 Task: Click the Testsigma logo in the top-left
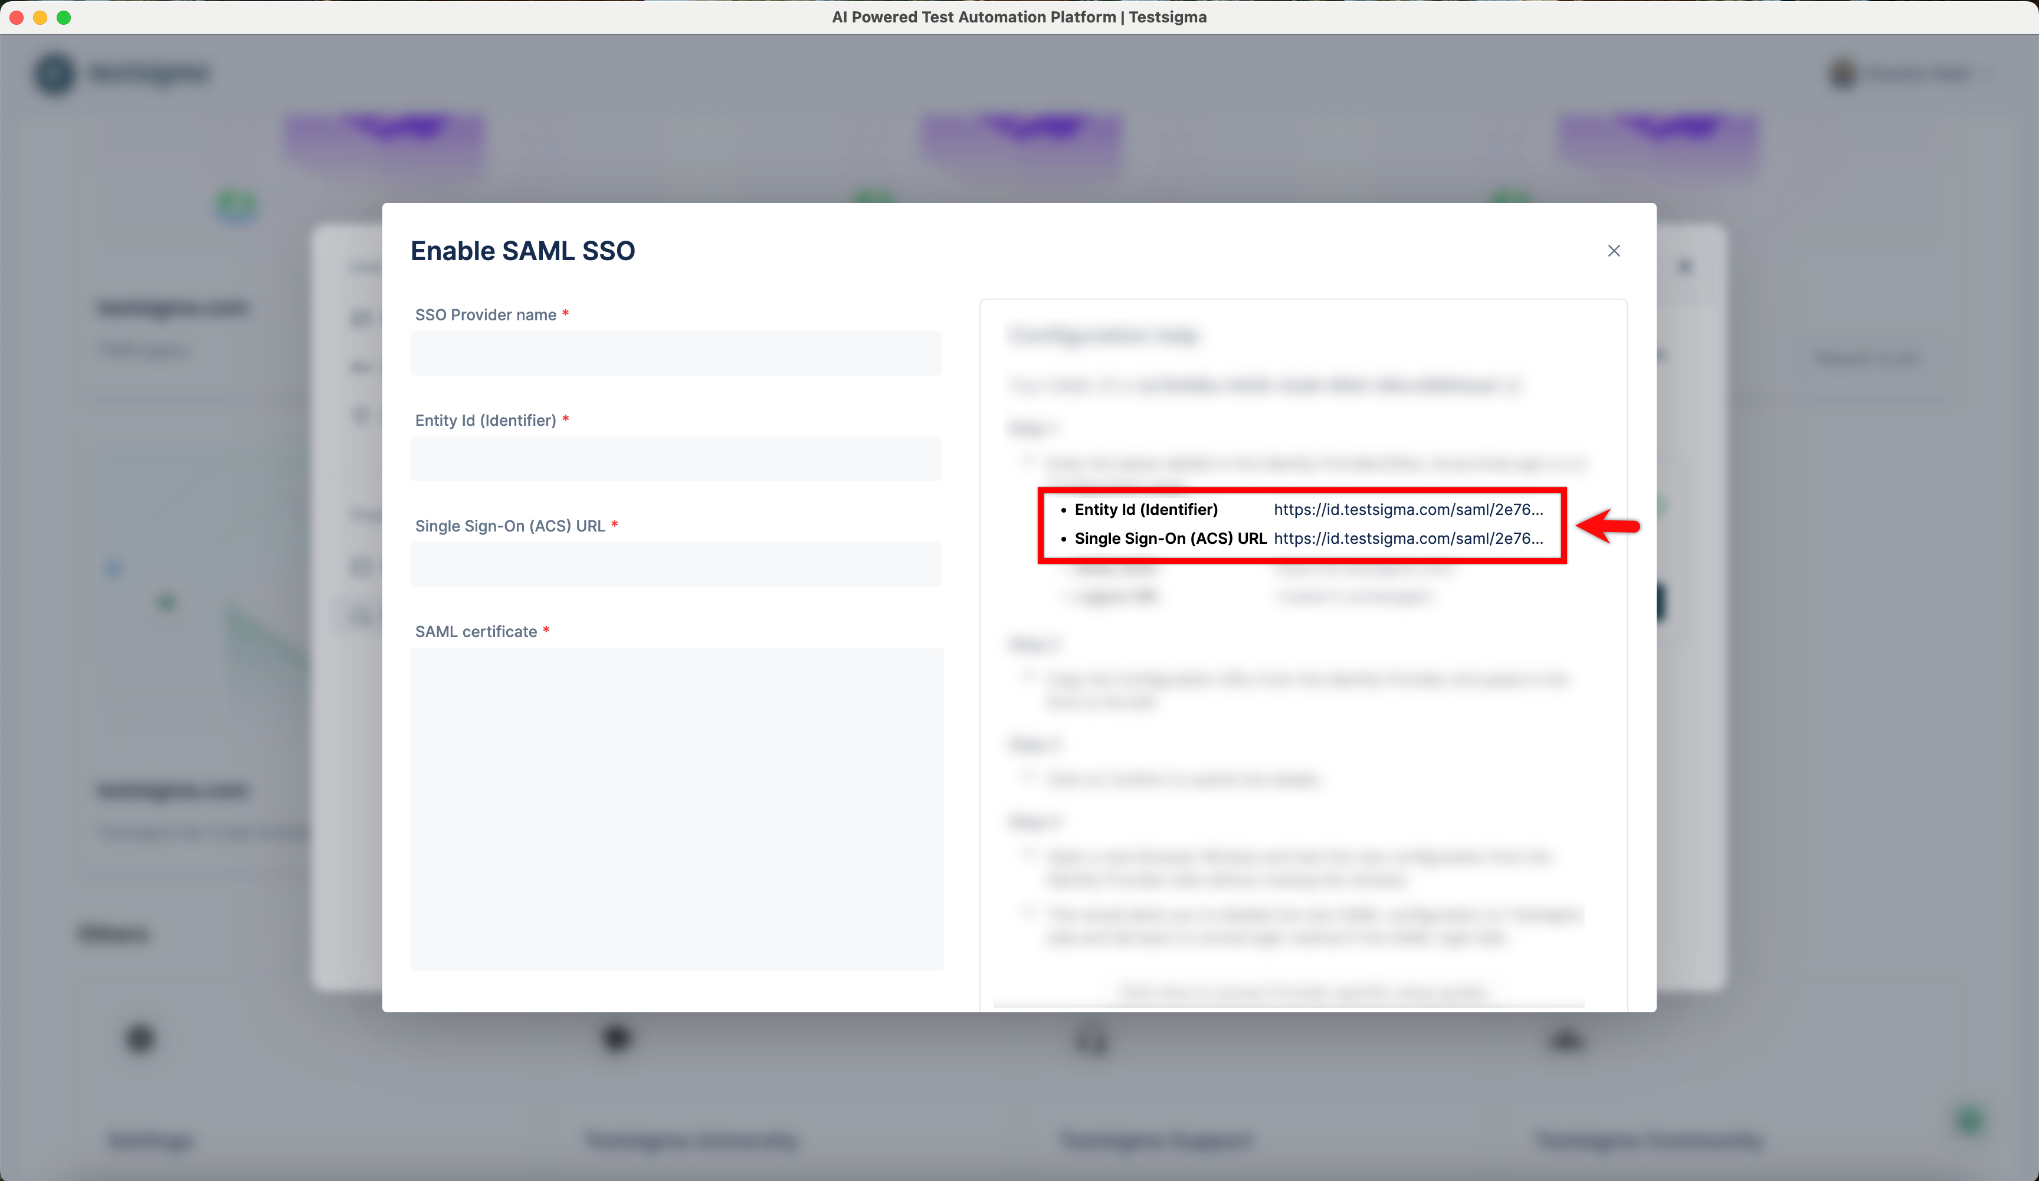tap(123, 74)
